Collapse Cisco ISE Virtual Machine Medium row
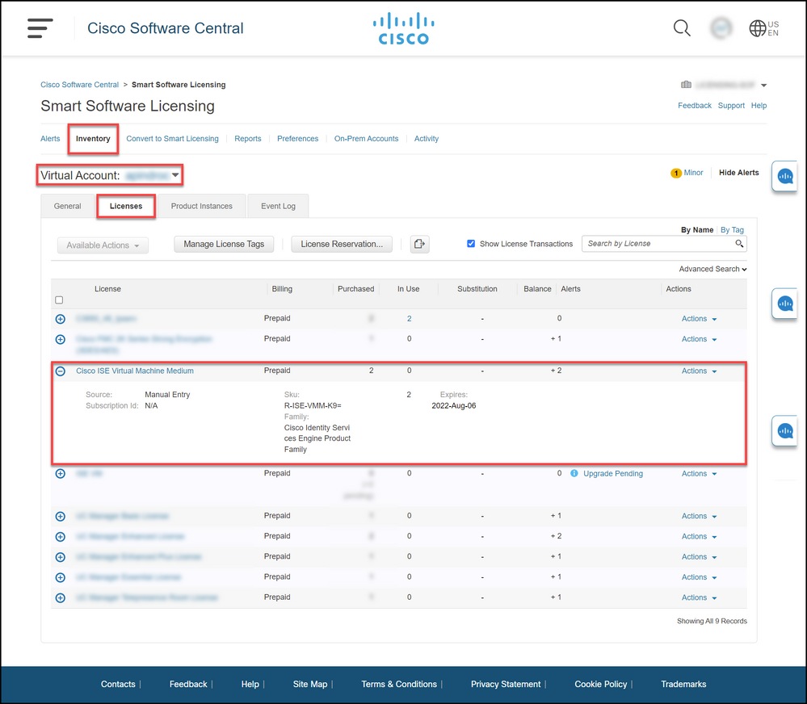 pos(61,371)
